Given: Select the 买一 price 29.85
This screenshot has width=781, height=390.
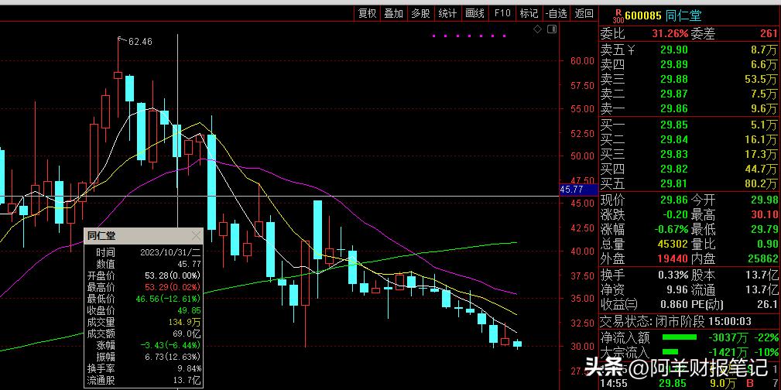Looking at the screenshot, I should pyautogui.click(x=674, y=125).
